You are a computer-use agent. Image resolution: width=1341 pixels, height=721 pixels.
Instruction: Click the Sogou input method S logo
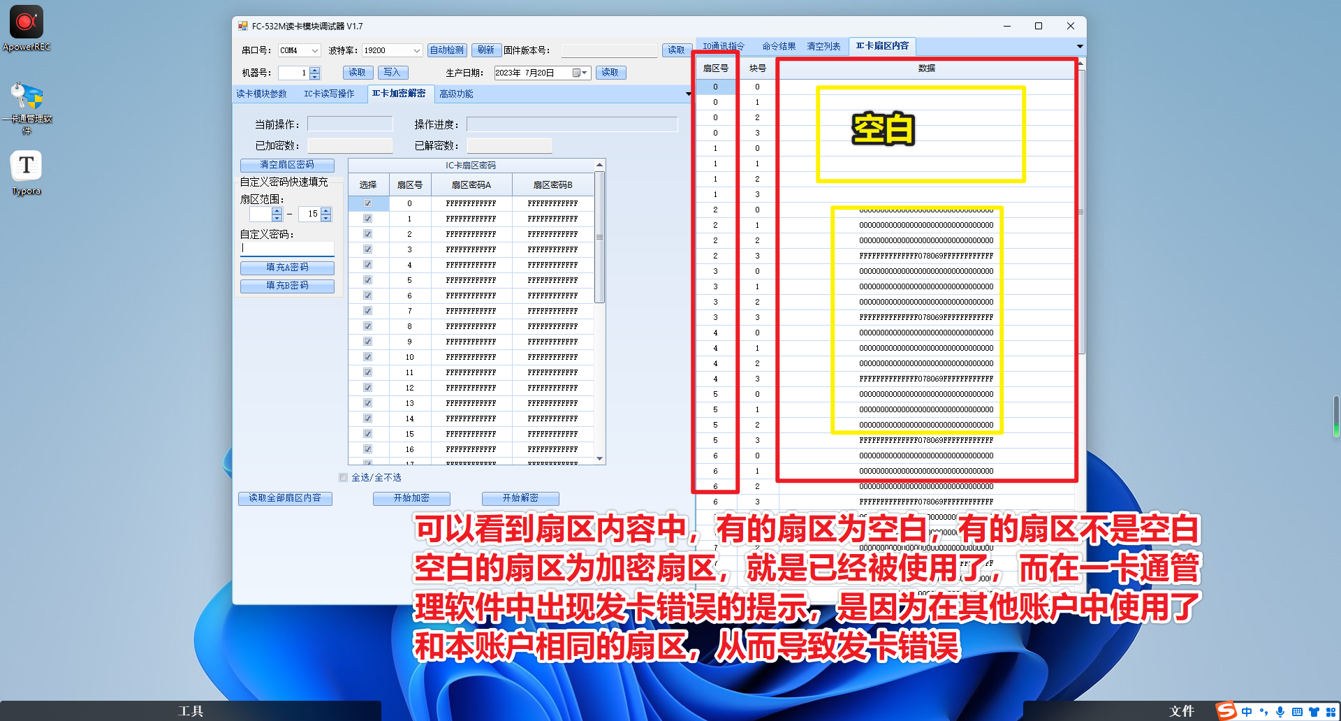(1226, 711)
